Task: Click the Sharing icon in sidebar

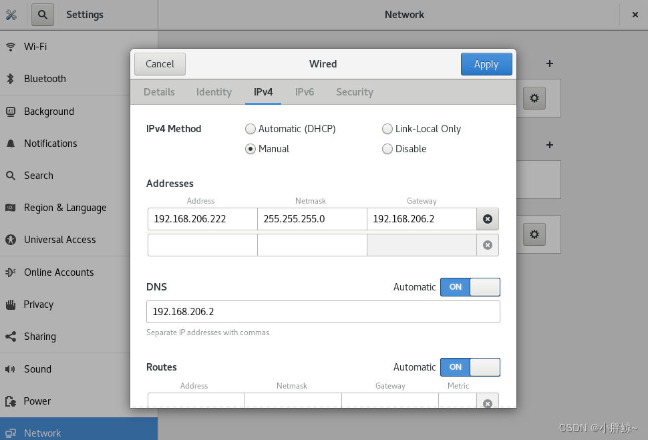Action: pos(11,337)
